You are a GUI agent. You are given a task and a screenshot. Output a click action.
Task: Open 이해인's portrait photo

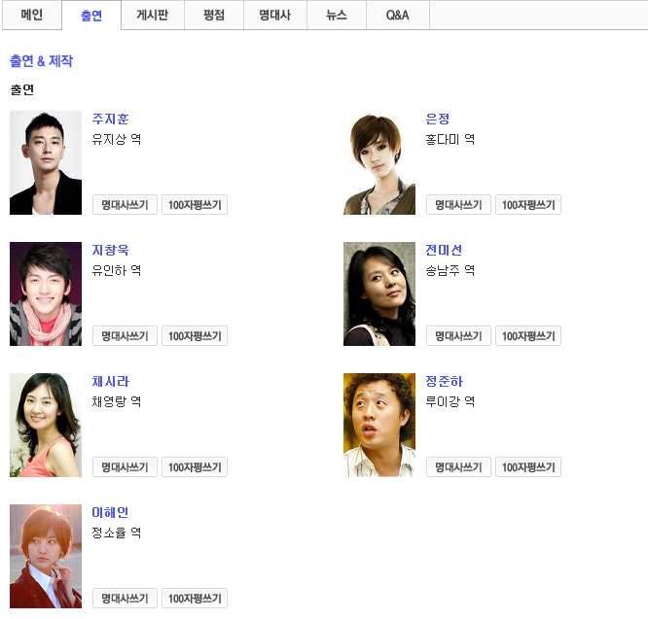pyautogui.click(x=46, y=556)
